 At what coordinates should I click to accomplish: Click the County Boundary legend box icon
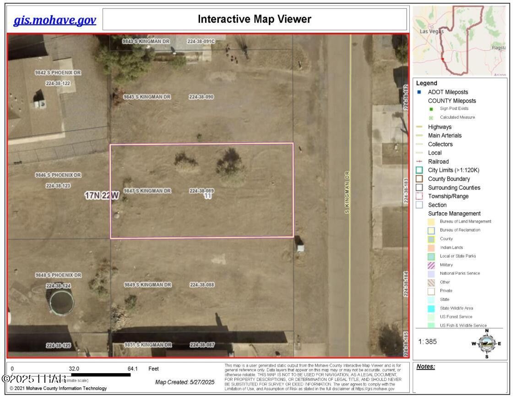click(419, 179)
